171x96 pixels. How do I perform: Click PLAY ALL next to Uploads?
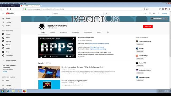point(48,63)
